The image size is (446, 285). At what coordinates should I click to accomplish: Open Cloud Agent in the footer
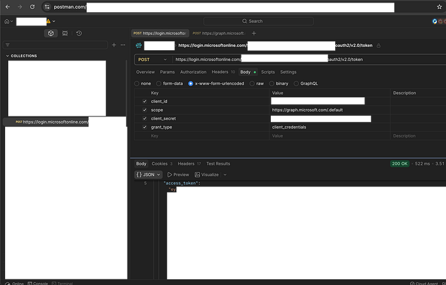coord(425,283)
